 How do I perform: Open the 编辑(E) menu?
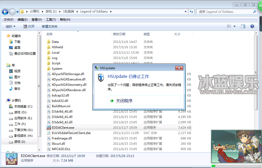[x=22, y=20]
